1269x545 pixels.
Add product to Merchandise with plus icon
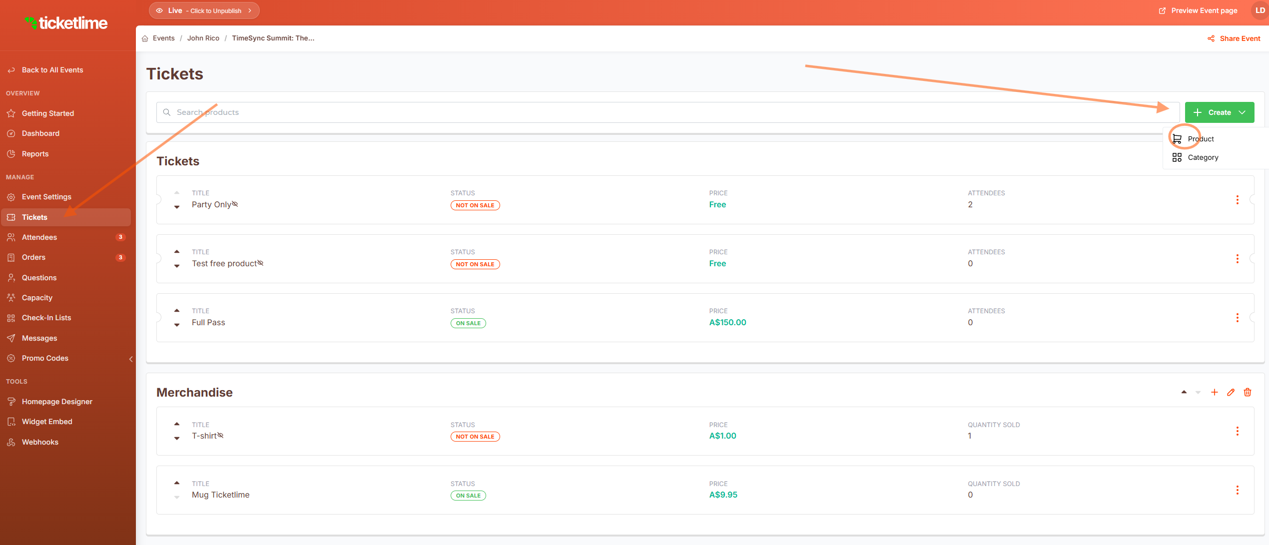1214,392
